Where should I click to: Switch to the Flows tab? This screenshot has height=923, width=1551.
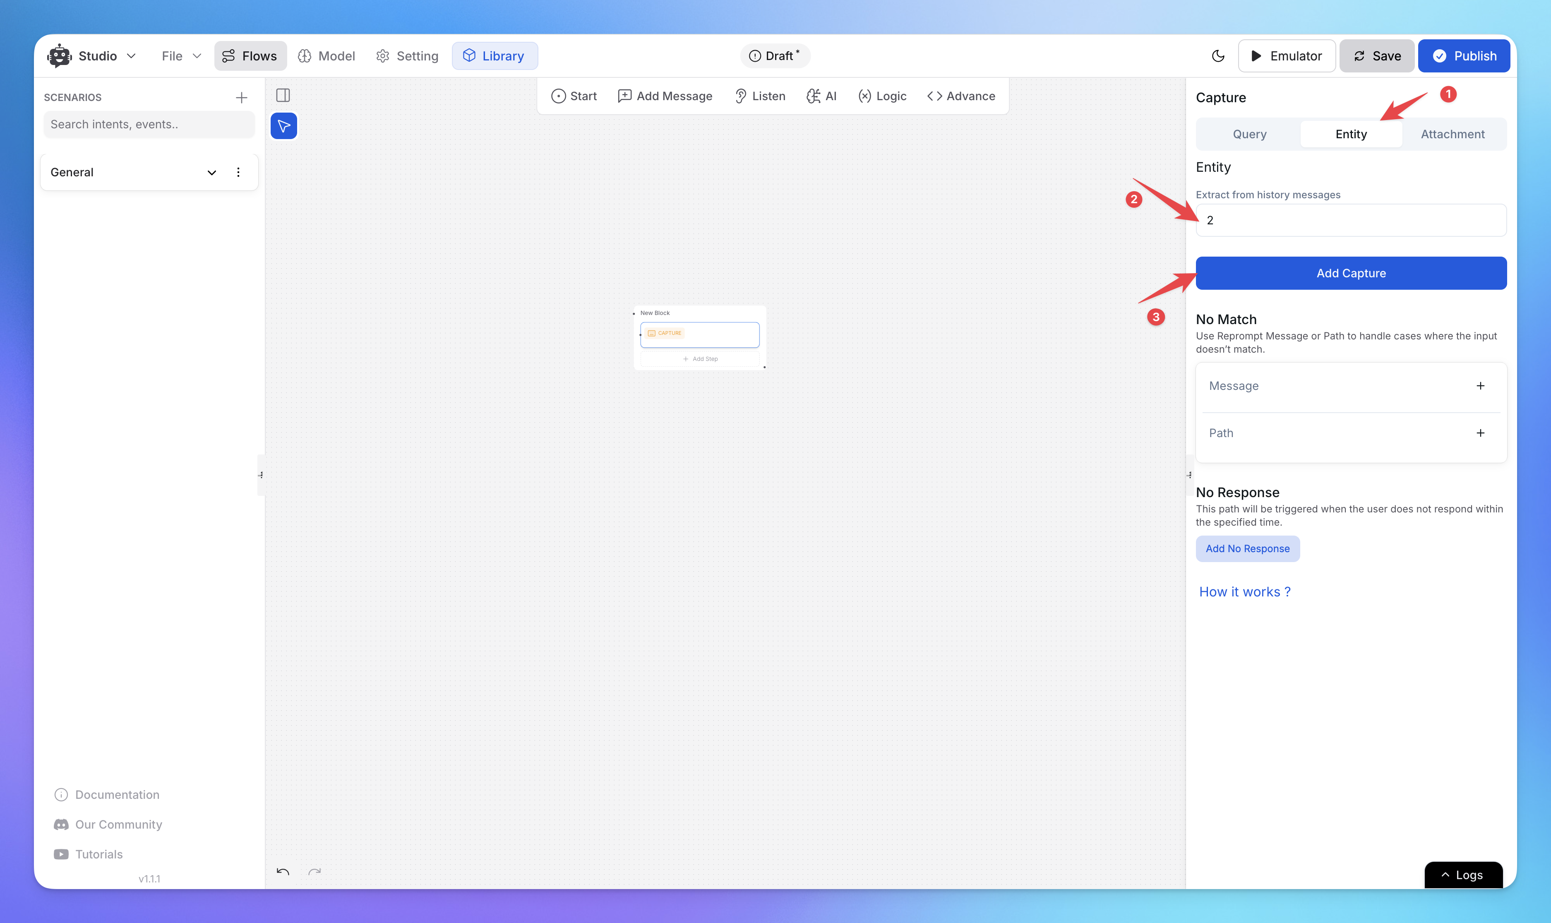pos(250,56)
